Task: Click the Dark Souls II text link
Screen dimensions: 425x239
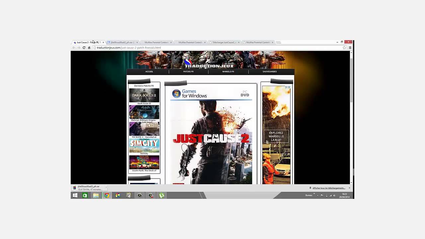Action: [144, 104]
